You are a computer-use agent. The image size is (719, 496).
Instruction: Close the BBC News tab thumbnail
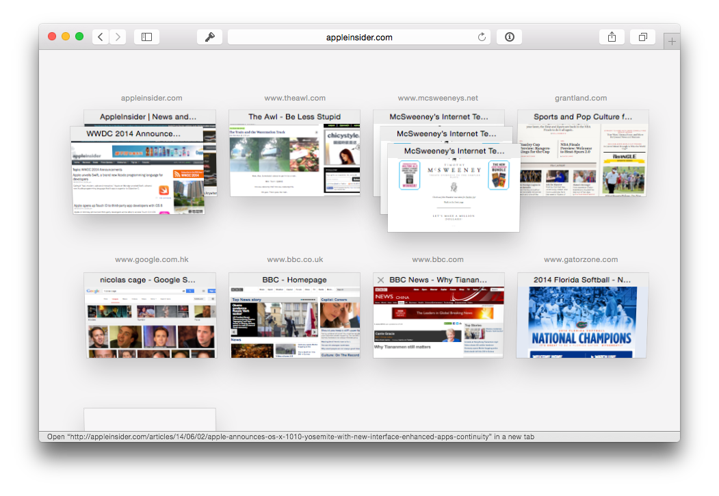click(x=380, y=280)
